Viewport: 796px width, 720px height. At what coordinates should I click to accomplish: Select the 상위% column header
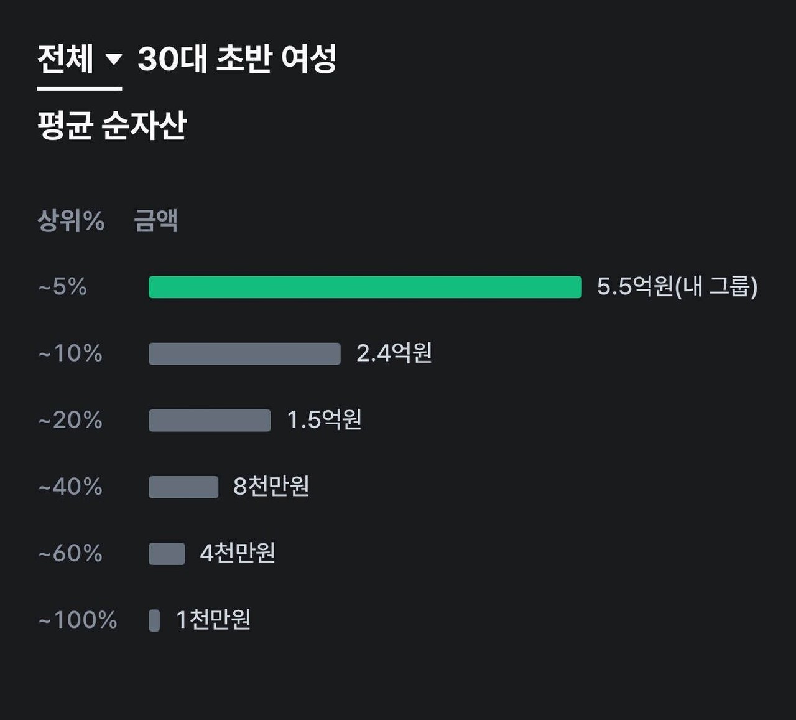[x=70, y=220]
